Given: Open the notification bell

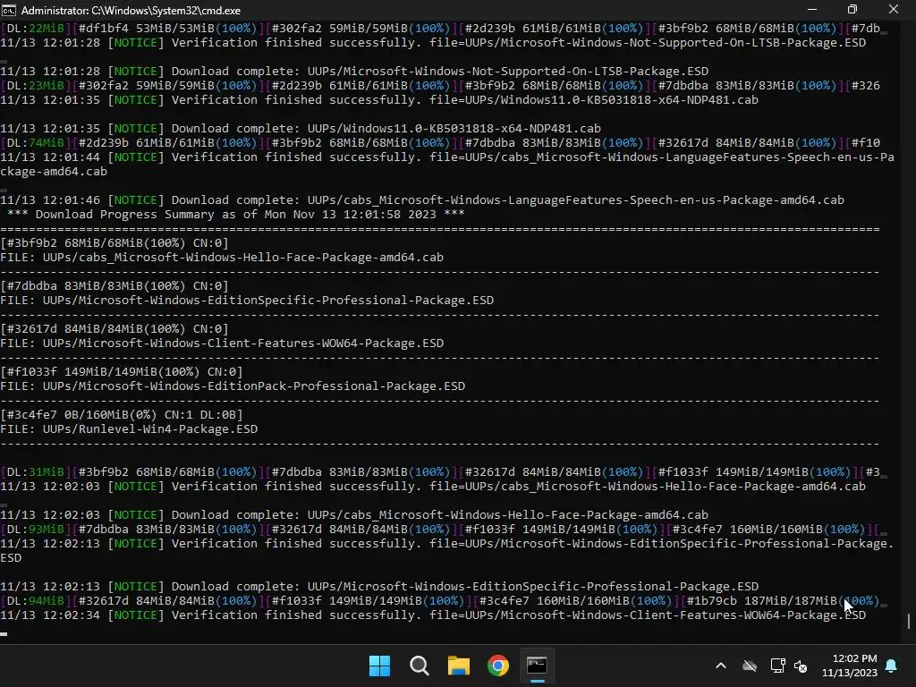Looking at the screenshot, I should click(x=892, y=666).
